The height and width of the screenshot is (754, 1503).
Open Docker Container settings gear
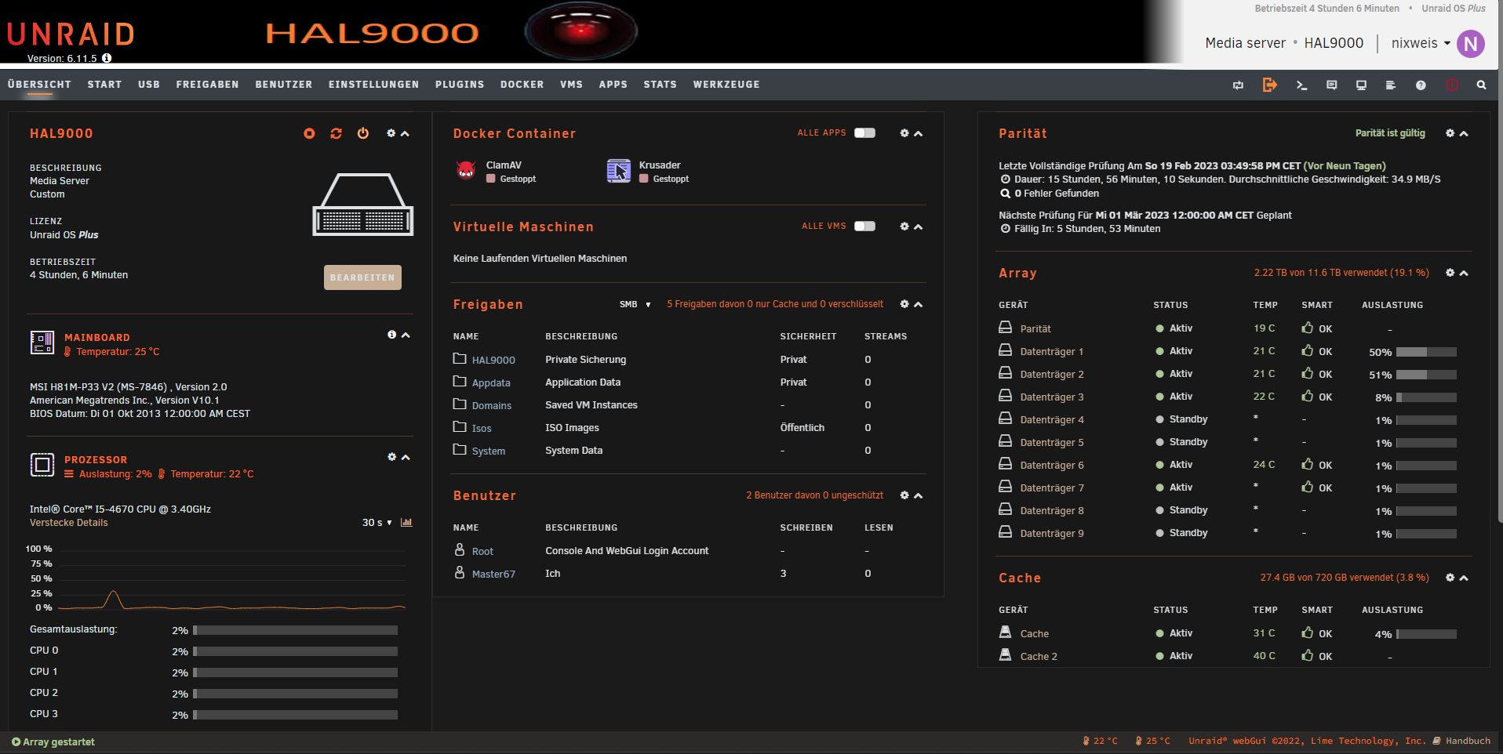click(904, 133)
